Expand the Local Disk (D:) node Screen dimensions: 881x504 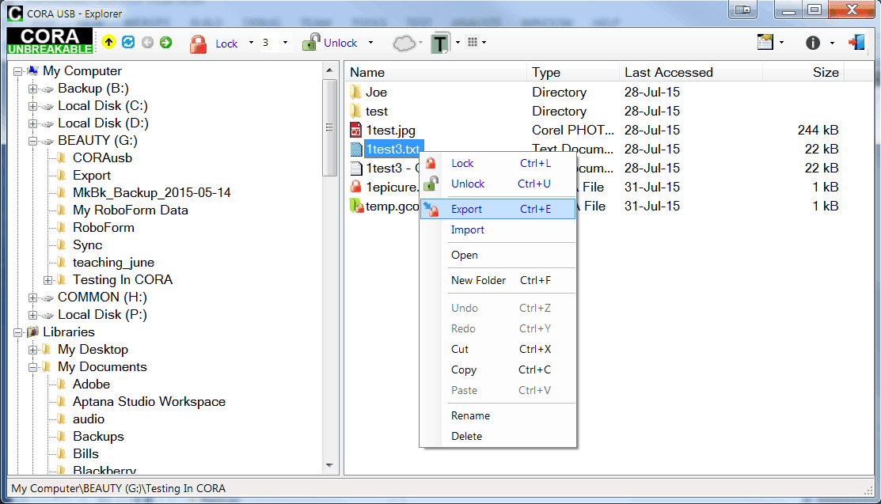[33, 123]
